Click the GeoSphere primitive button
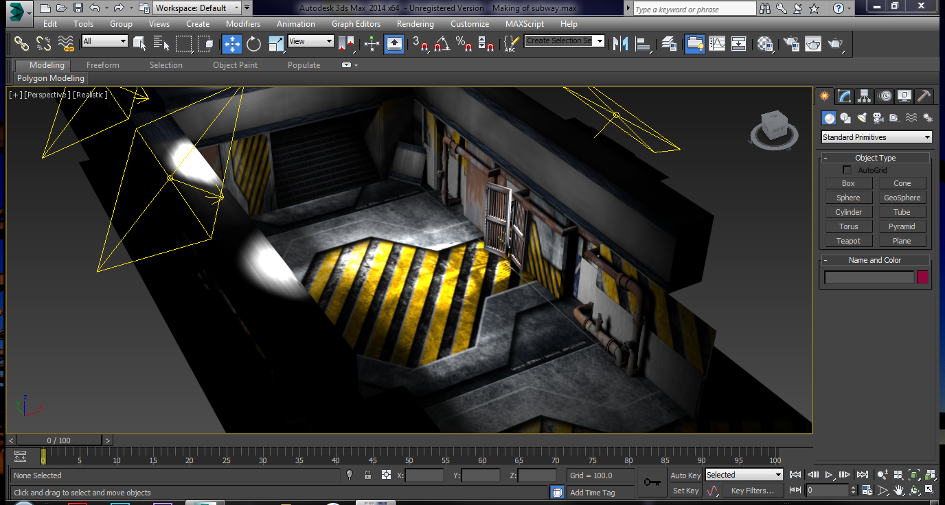This screenshot has height=505, width=945. tap(902, 198)
